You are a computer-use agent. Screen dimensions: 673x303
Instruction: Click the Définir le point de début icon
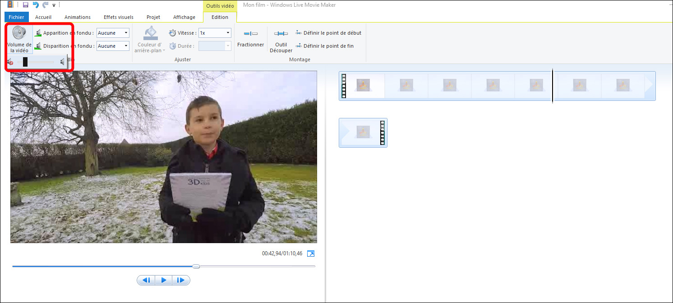pyautogui.click(x=298, y=32)
